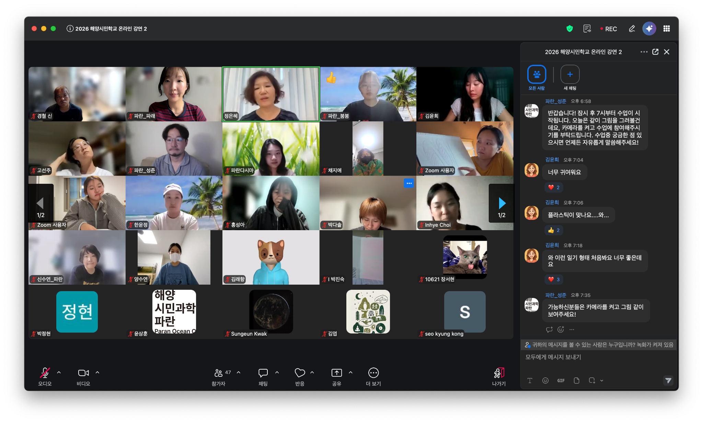Click the heart reaction under 너무 귀여워요

[554, 187]
